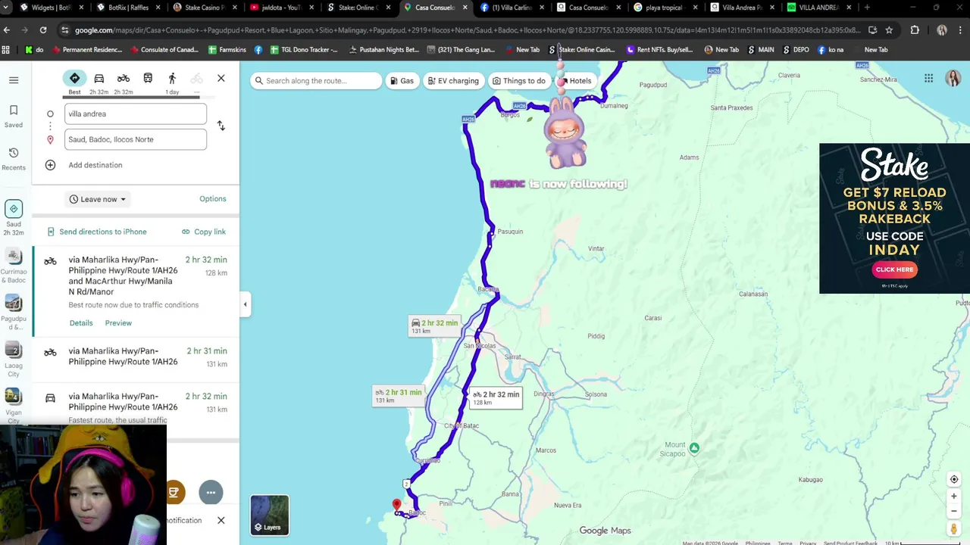This screenshot has width=970, height=545.
Task: Open the Rent NFTs bookmark
Action: (x=660, y=50)
